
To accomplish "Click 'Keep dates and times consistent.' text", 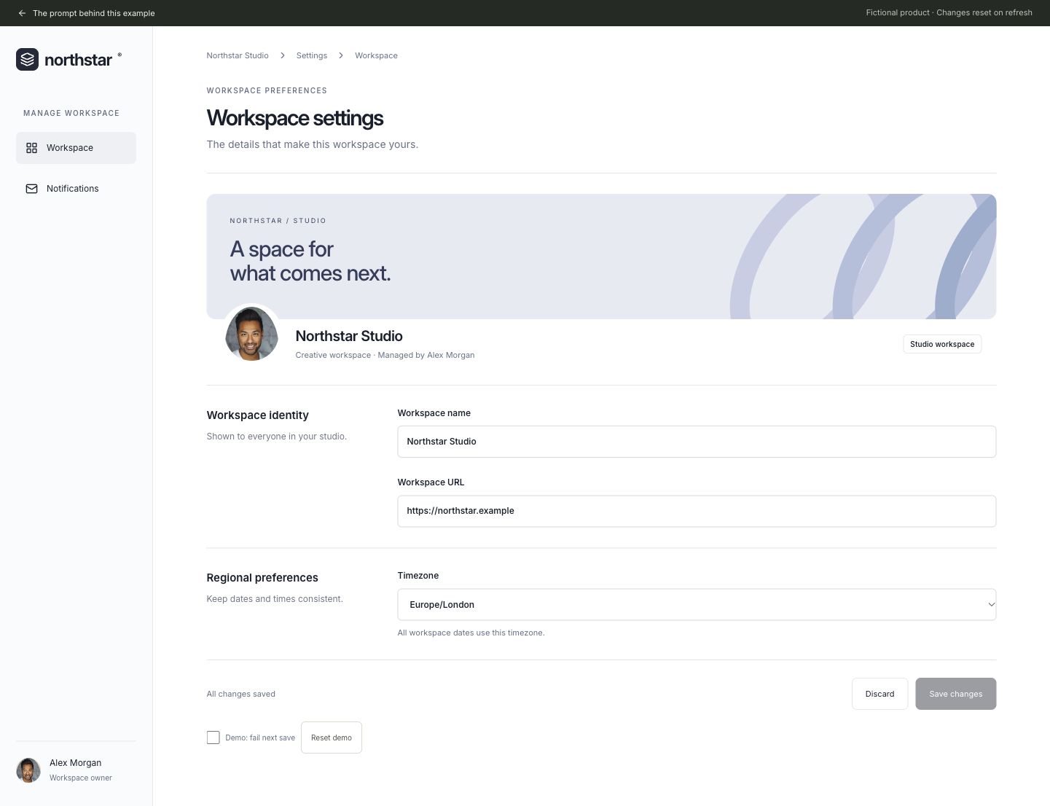I will [275, 599].
